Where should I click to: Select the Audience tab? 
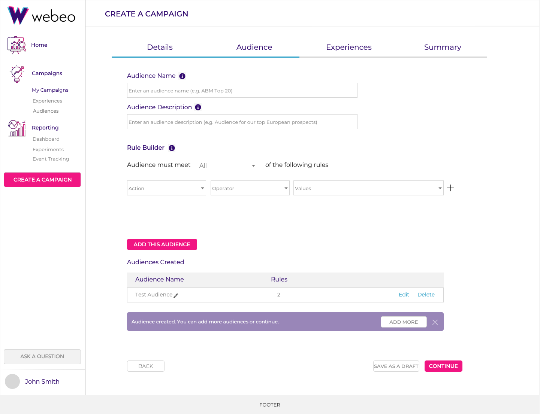click(254, 47)
